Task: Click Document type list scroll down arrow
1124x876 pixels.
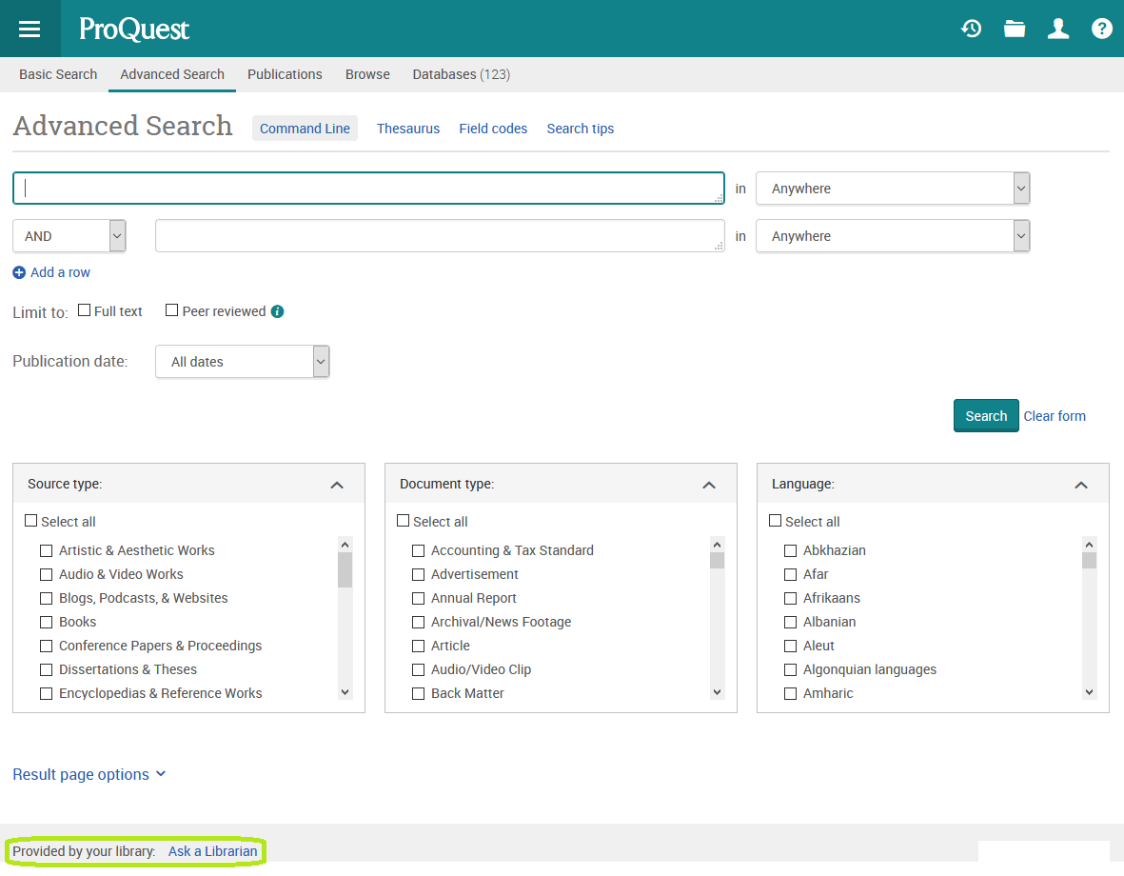Action: coord(717,692)
